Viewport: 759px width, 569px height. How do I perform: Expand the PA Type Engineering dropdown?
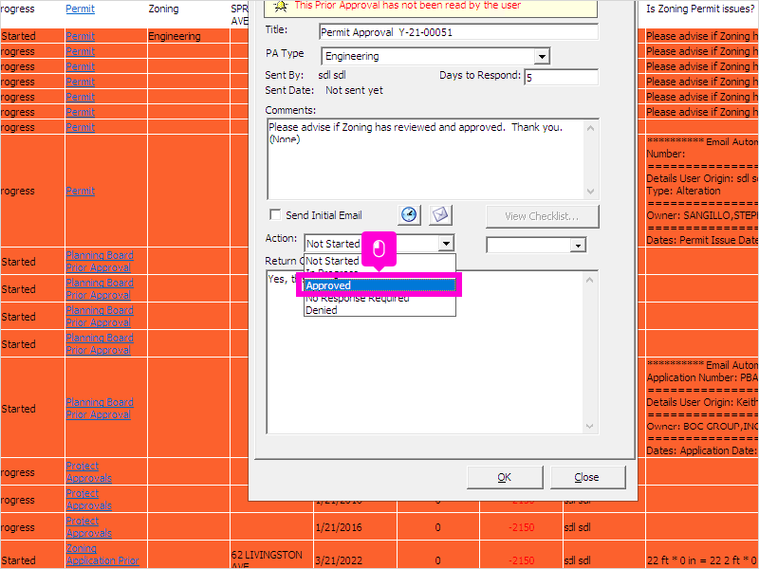point(542,57)
